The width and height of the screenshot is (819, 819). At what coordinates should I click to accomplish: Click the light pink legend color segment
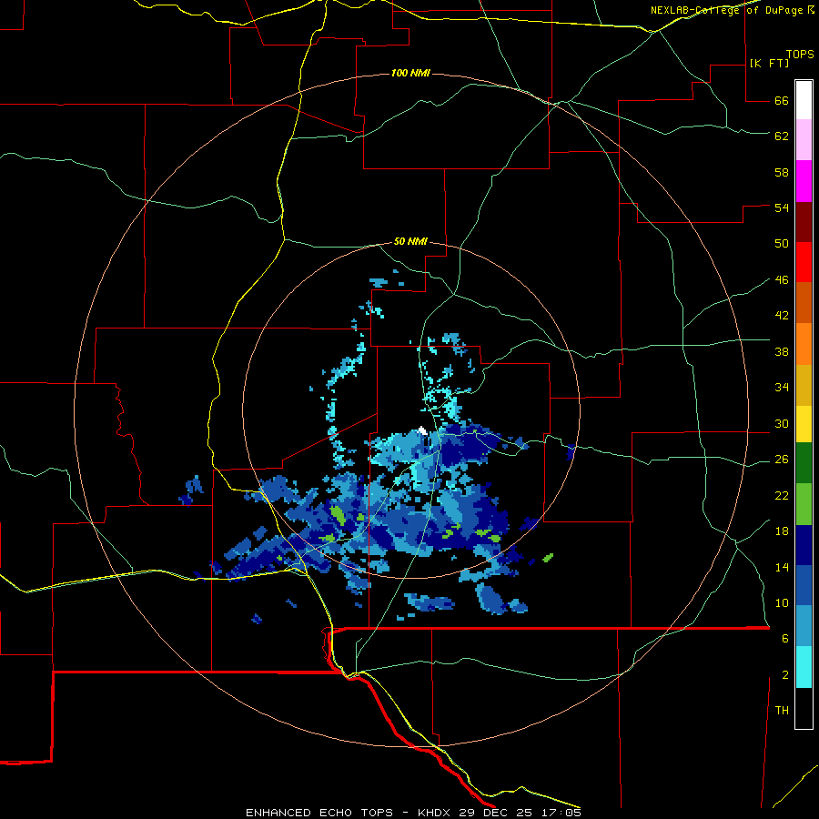coord(804,139)
